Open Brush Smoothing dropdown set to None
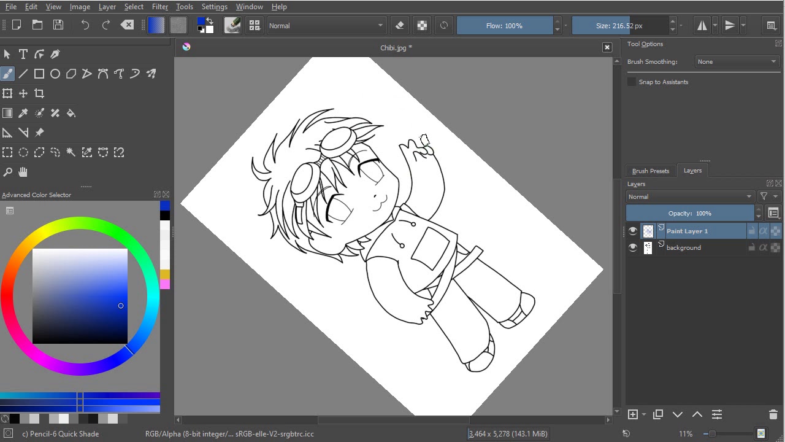The height and width of the screenshot is (442, 785). pos(737,61)
